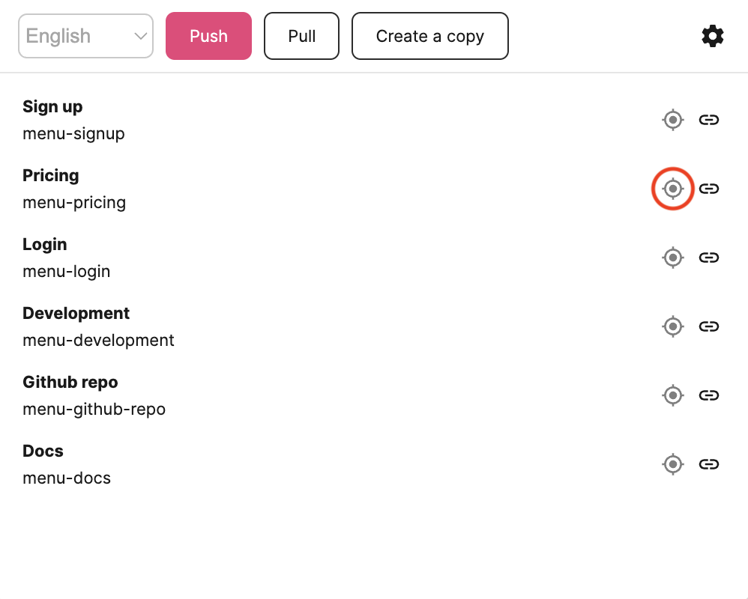Select the menu-docs key label
The image size is (748, 599).
point(67,478)
